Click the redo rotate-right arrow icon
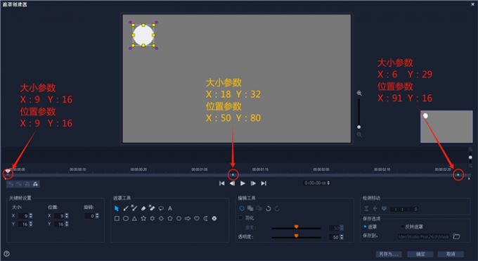Screen dimensions: 478x261 [277, 208]
